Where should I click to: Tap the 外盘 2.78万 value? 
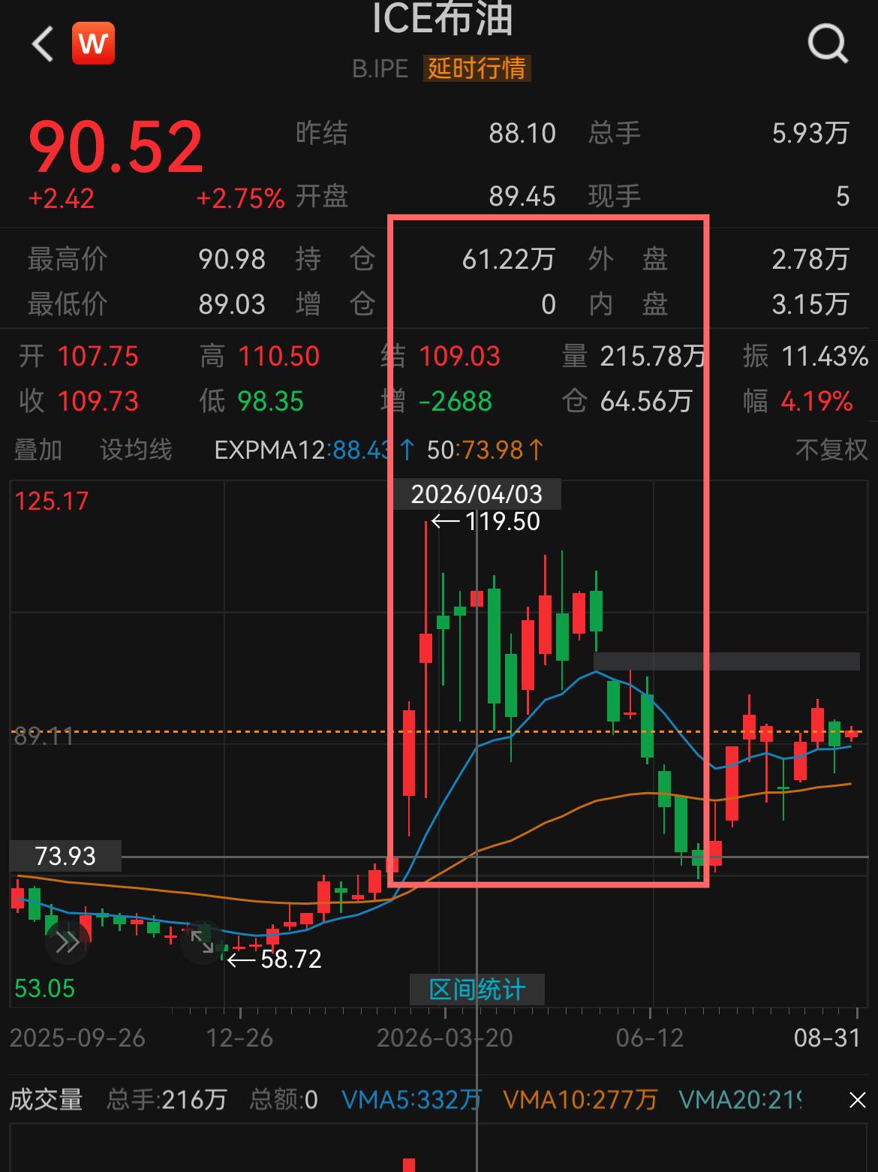click(810, 259)
